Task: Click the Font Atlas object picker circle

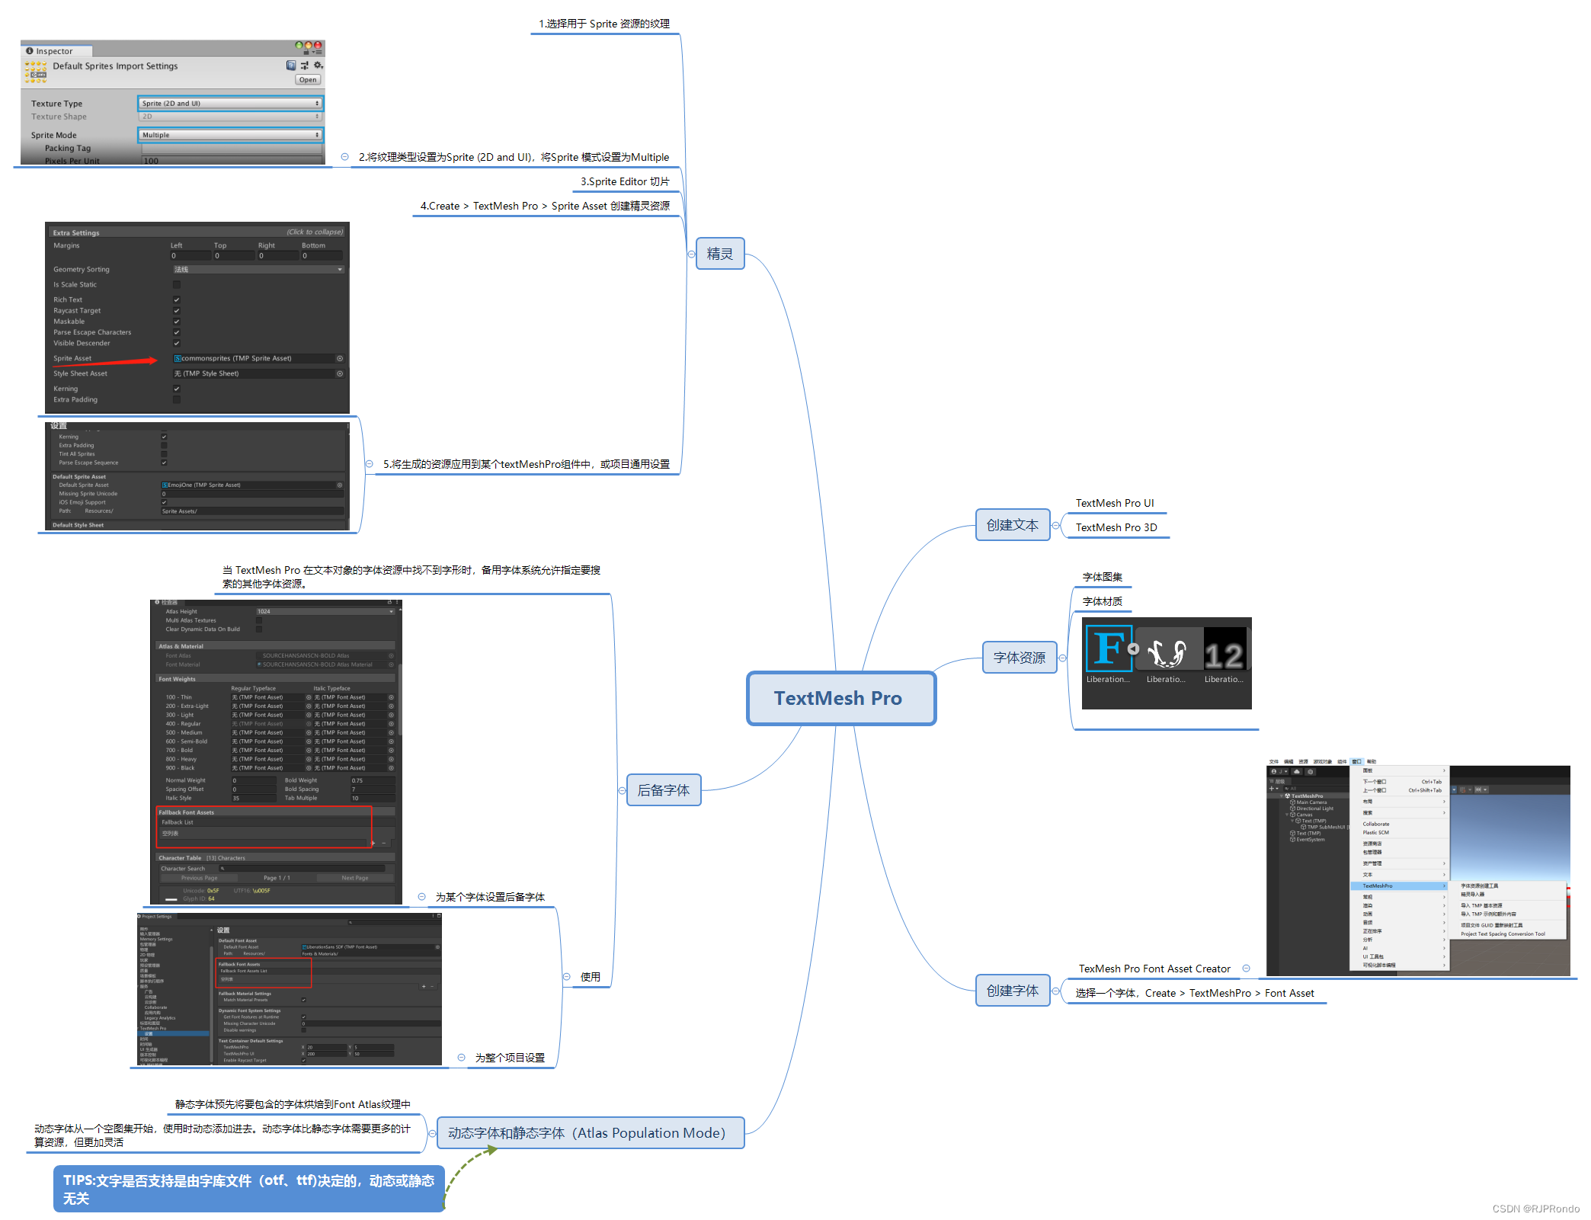Action: tap(392, 655)
